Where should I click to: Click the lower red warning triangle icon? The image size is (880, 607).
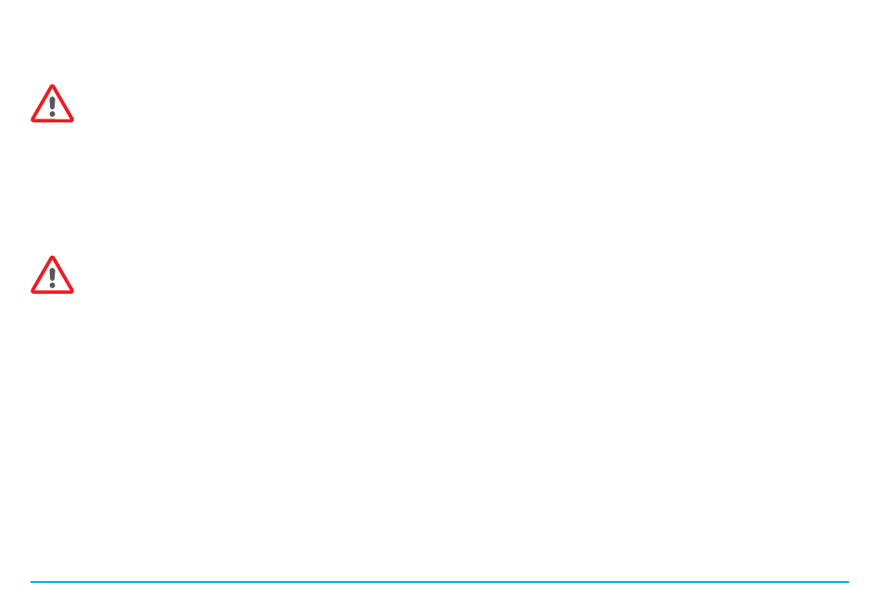click(x=52, y=275)
